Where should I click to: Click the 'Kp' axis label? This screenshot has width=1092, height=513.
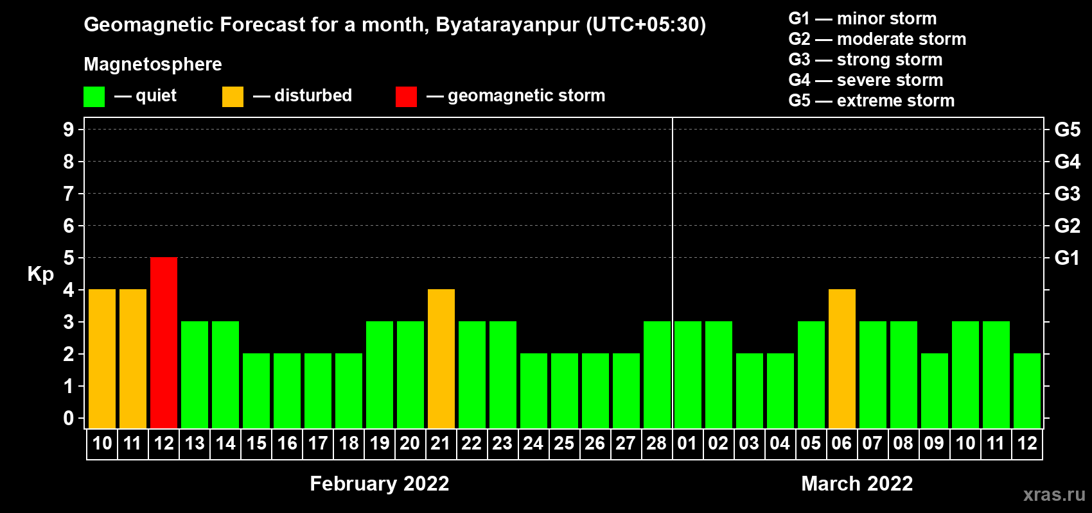point(40,274)
